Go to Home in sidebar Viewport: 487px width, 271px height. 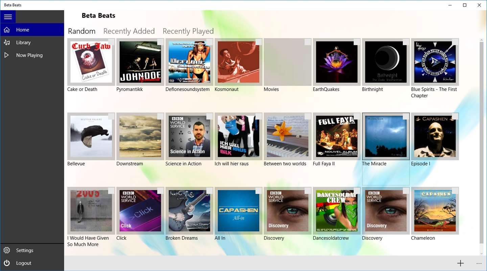click(32, 30)
